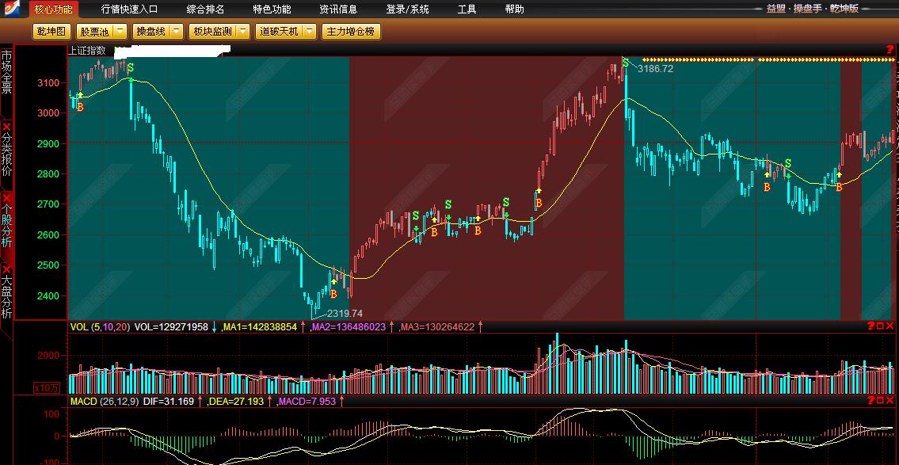899x465 pixels.
Task: Open the 行情快速入口 menu
Action: tap(129, 10)
